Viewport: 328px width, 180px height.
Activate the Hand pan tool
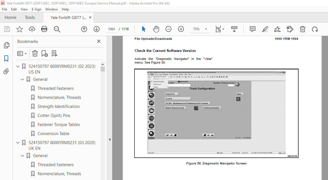[x=156, y=29]
